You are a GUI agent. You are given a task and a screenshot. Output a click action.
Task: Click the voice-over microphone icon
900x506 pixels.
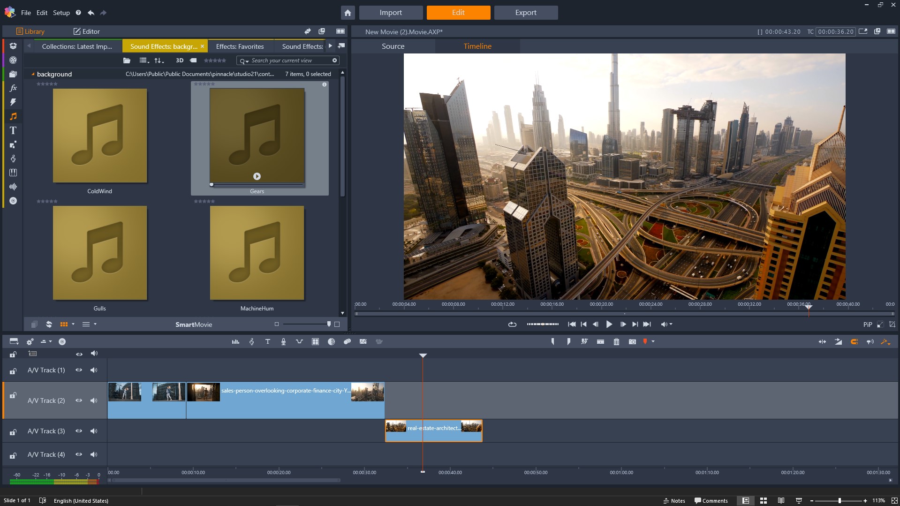tap(283, 342)
